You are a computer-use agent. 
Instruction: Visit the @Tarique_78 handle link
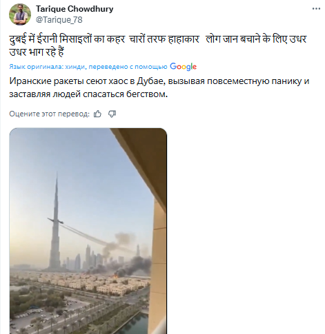pos(59,20)
